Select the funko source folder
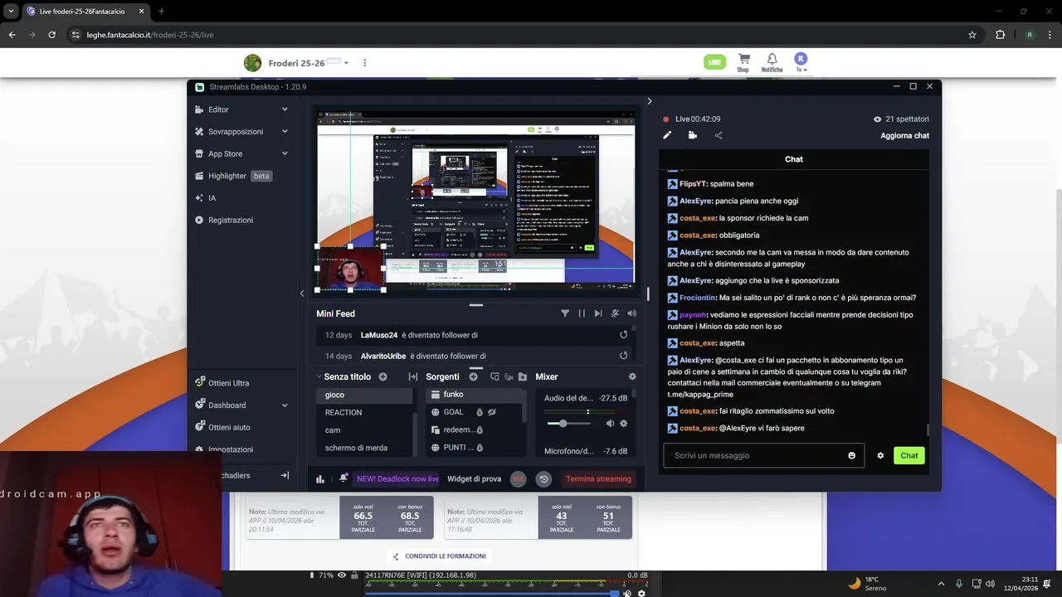The image size is (1062, 597). (x=475, y=395)
